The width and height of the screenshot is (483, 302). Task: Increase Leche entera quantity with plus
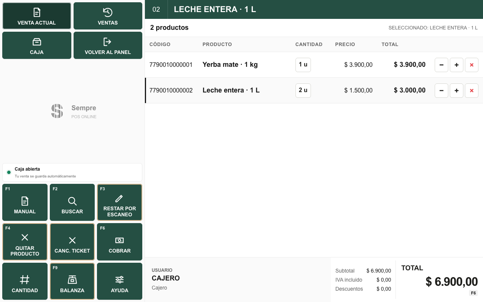point(457,91)
